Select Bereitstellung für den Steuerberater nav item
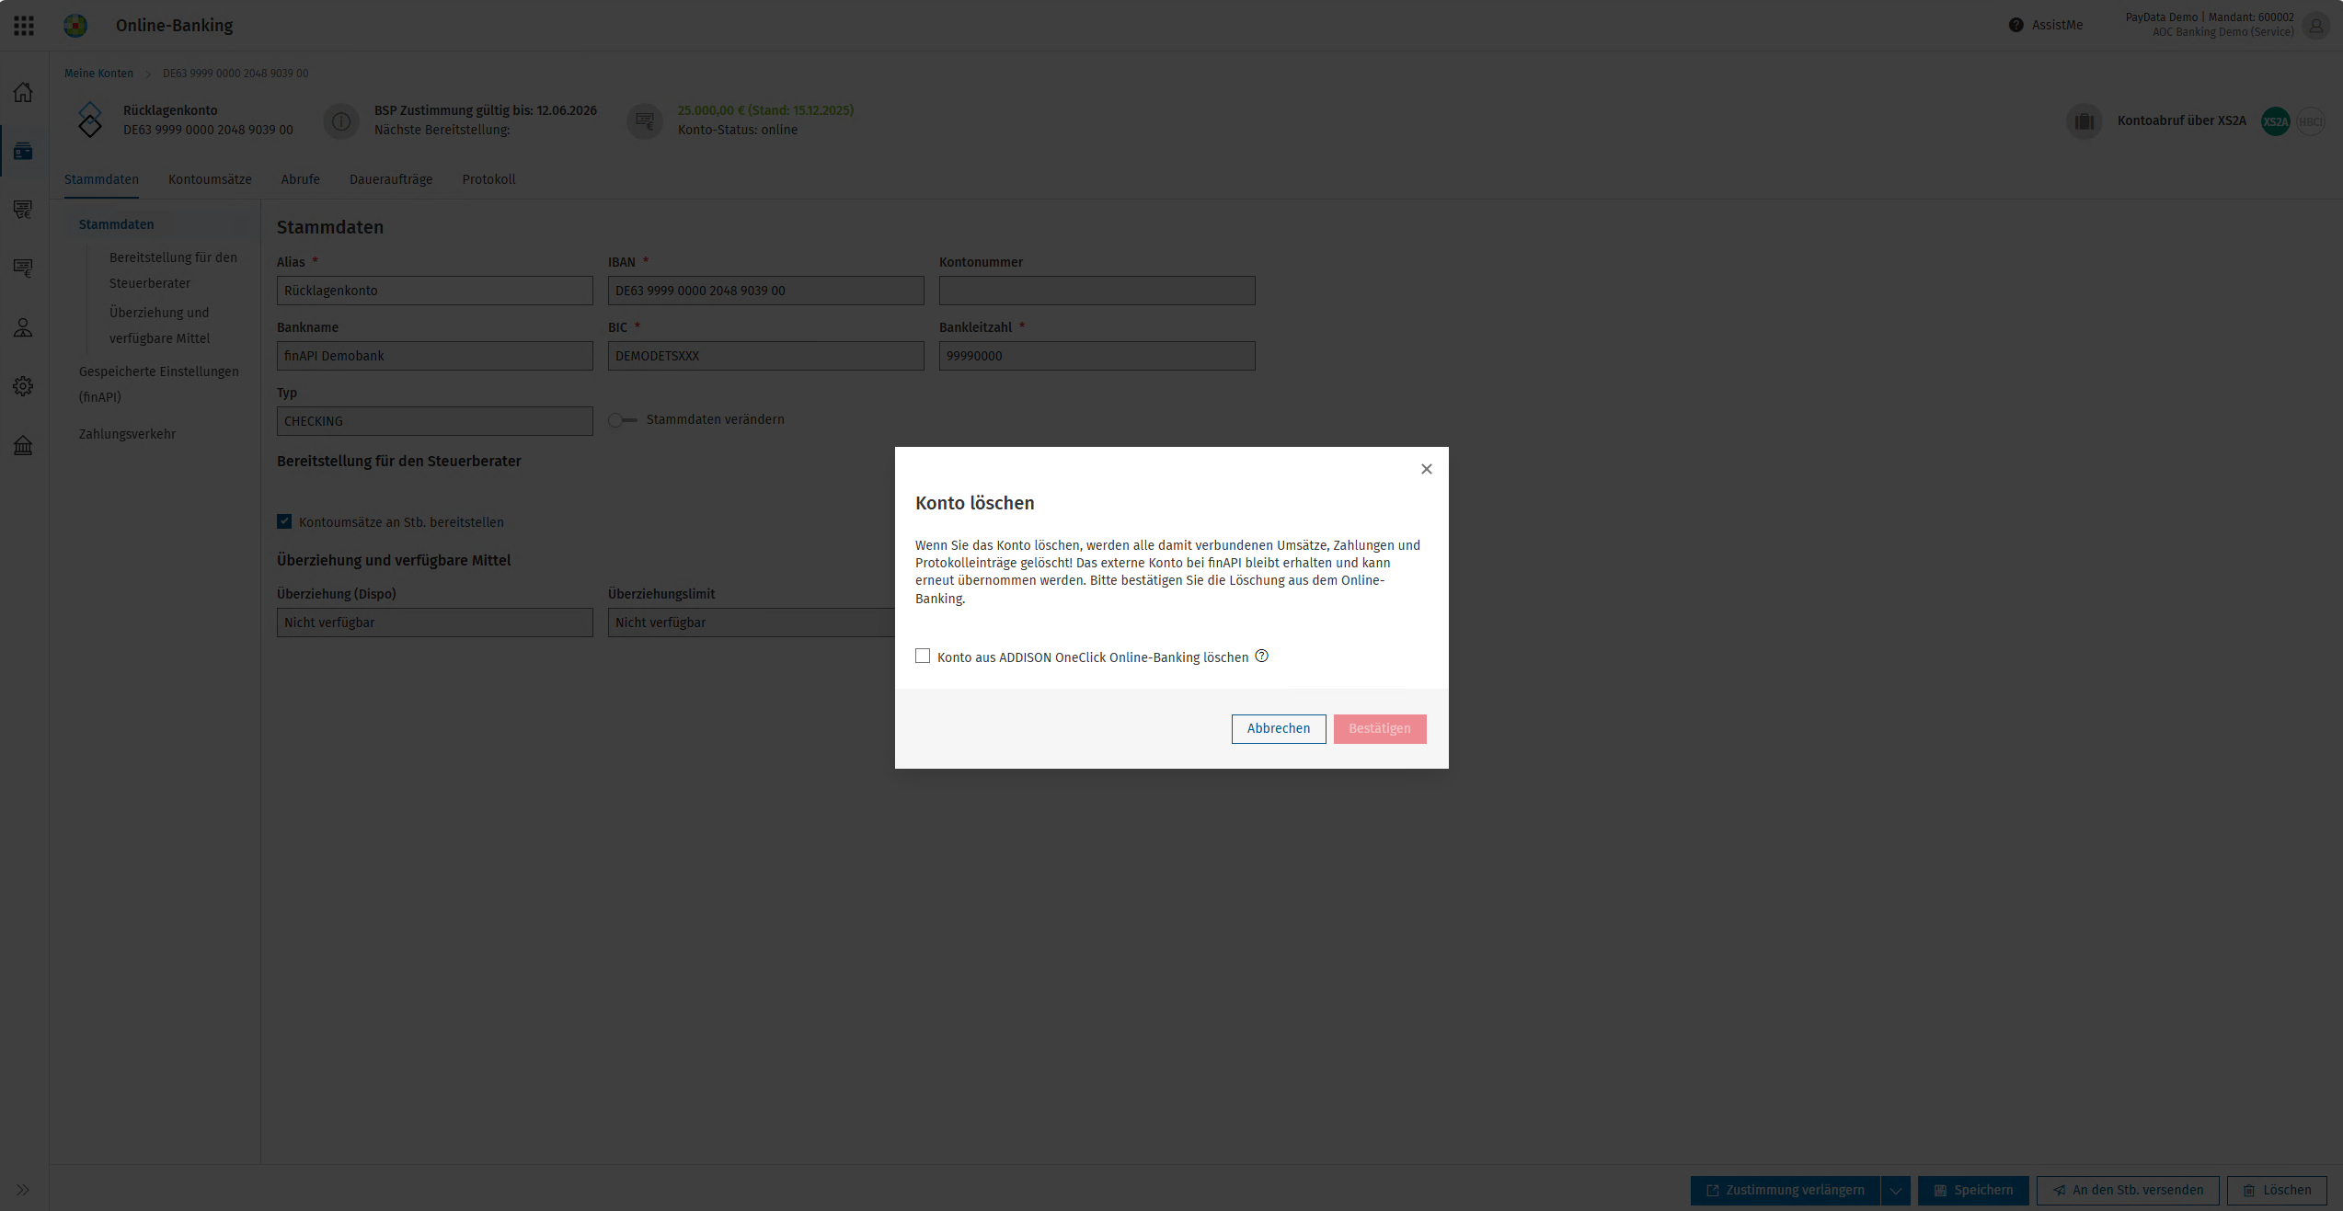2343x1211 pixels. click(x=173, y=270)
